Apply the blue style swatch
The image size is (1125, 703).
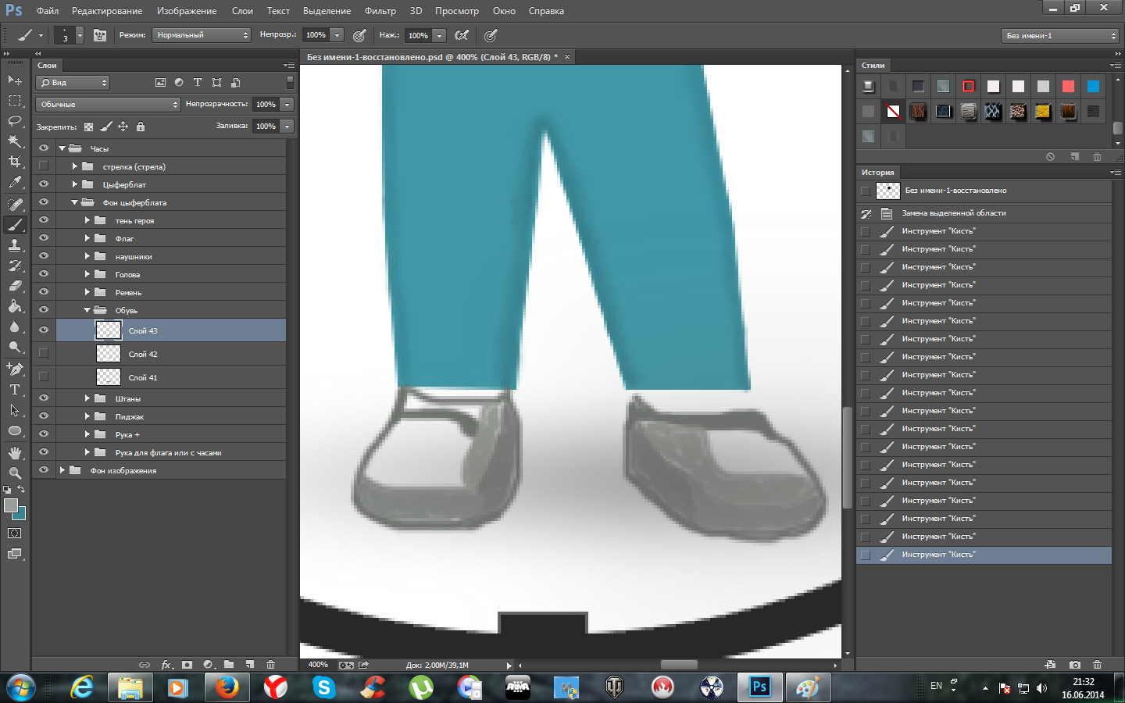click(x=1093, y=86)
